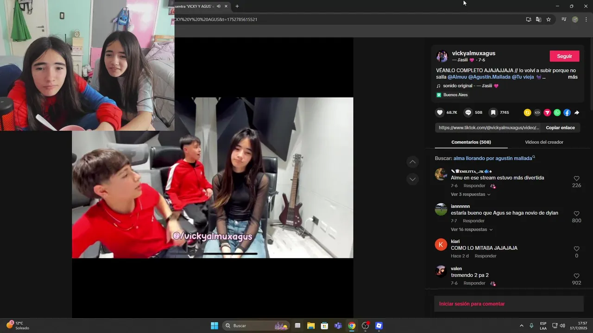593x333 pixels.
Task: Share video via WhatsApp icon
Action: click(557, 112)
